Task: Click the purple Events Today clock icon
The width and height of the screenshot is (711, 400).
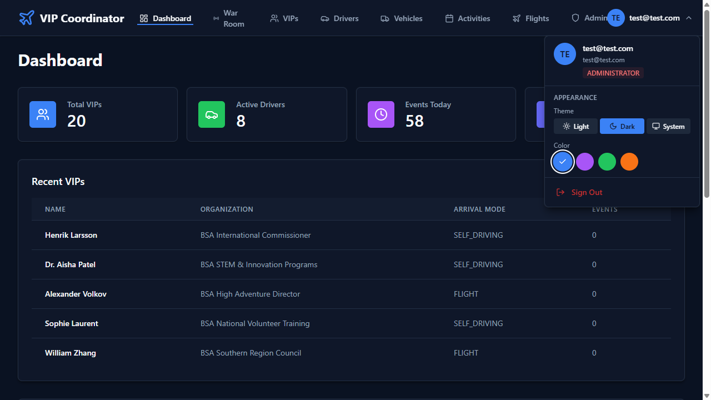Action: coord(381,114)
